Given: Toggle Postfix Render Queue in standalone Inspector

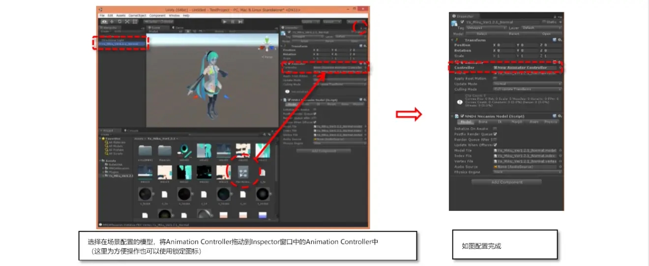Looking at the screenshot, I should coord(495,134).
